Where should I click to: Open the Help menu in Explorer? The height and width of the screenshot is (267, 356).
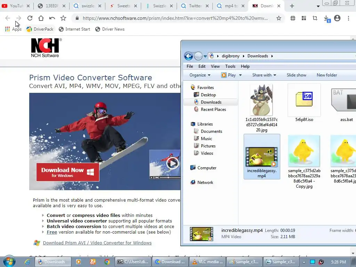click(x=245, y=66)
